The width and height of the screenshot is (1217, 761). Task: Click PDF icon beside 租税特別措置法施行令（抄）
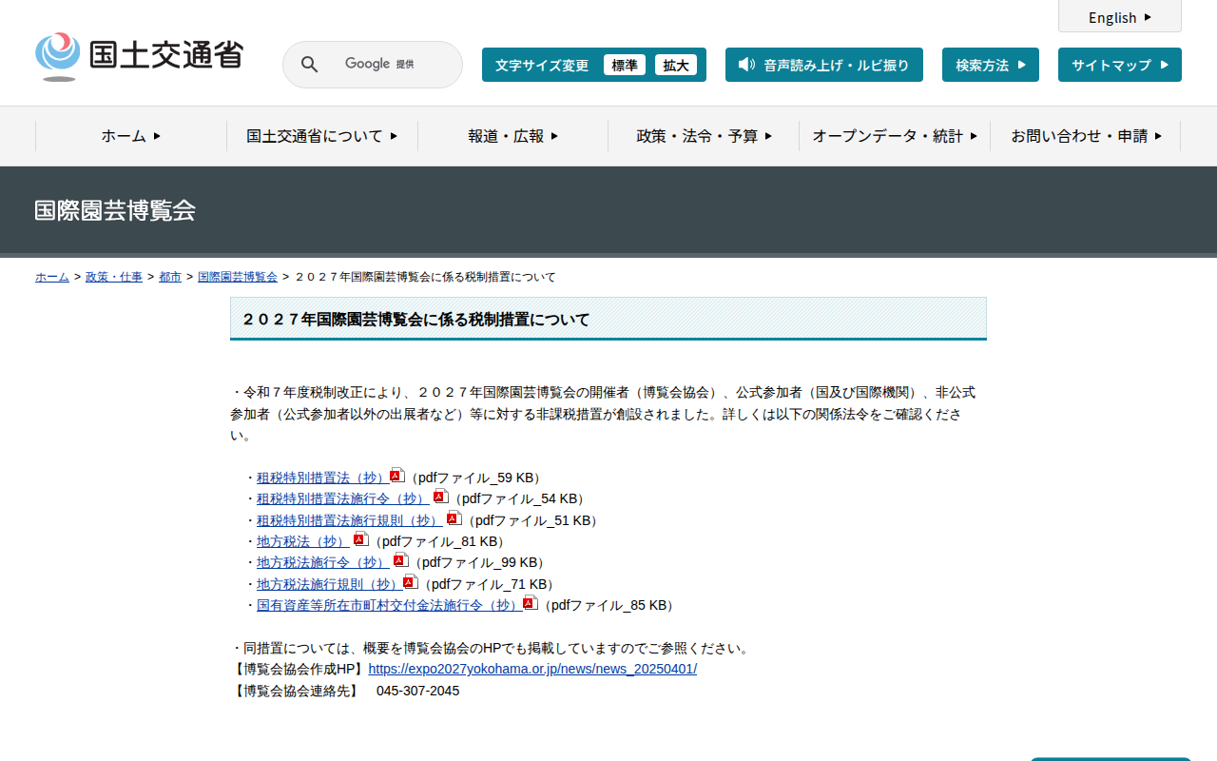point(440,497)
